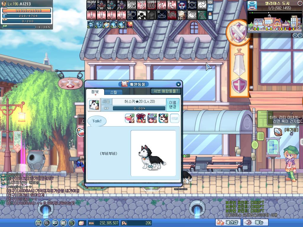Activate the SHIFT(L) running skill icon
Screen dimensions: 303x227
tap(152, 5)
